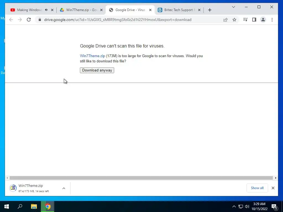Go forward to the next page
The width and height of the screenshot is (283, 212).
20,20
